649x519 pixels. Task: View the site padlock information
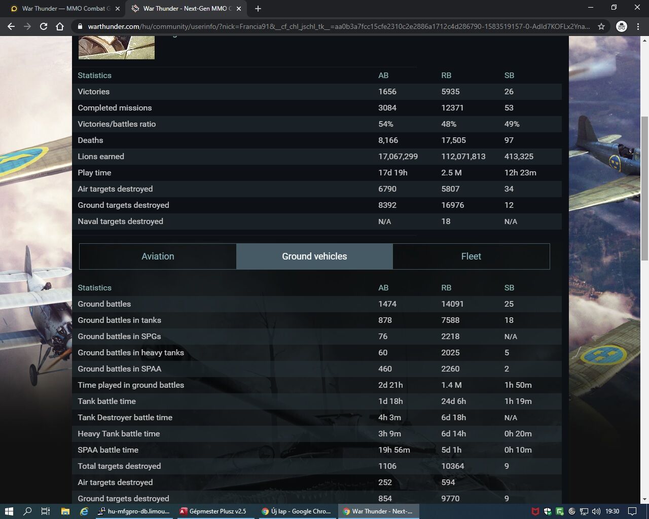pyautogui.click(x=80, y=26)
